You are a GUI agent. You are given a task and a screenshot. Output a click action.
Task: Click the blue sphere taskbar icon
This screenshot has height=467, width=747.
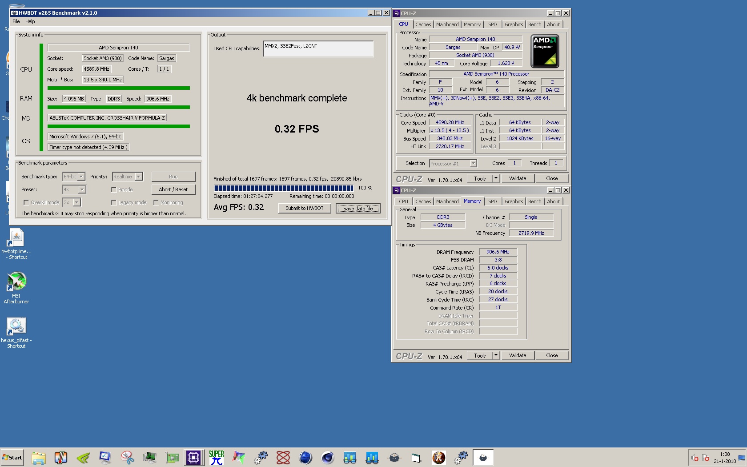[305, 458]
